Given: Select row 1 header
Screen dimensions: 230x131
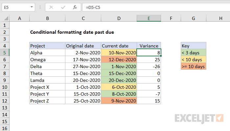Looking at the screenshot, I should point(5,25).
